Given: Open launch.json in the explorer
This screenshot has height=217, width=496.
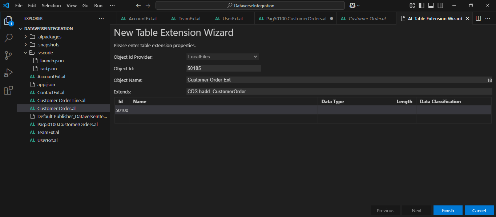Looking at the screenshot, I should [52, 60].
